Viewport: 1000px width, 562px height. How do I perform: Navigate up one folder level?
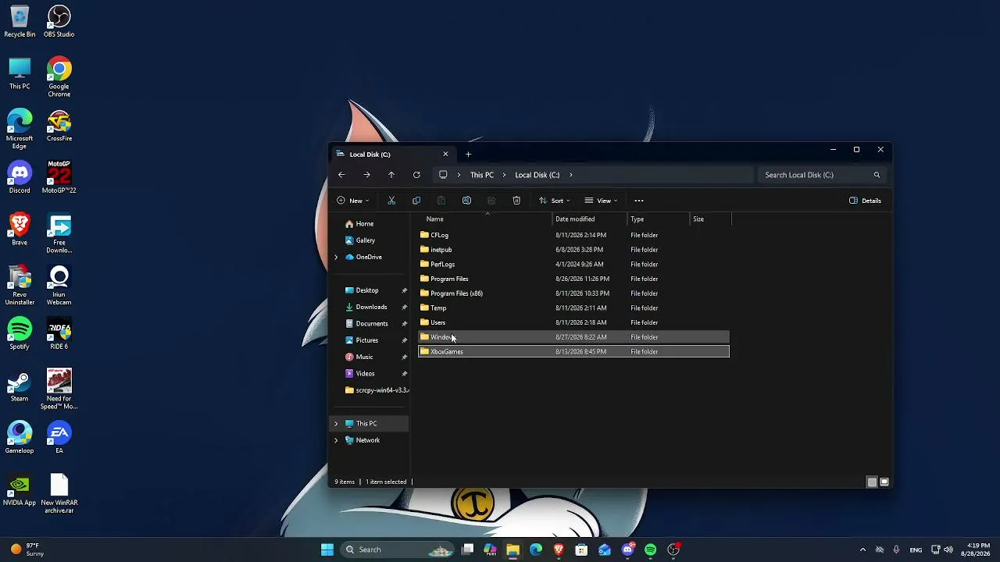(391, 175)
